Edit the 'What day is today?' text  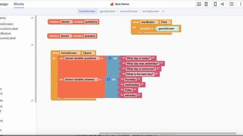point(138,58)
